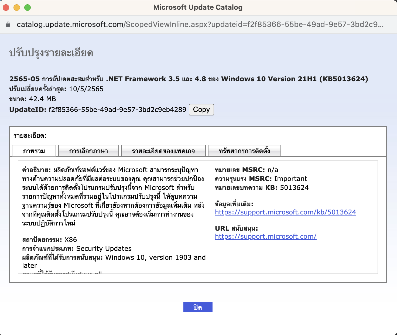
Task: Click the catalog.update.microsoft.com address bar URL
Action: coord(200,25)
